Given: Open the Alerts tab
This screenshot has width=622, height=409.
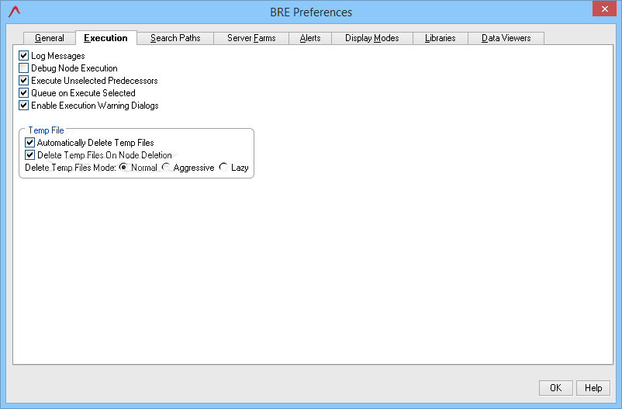Looking at the screenshot, I should coord(310,38).
